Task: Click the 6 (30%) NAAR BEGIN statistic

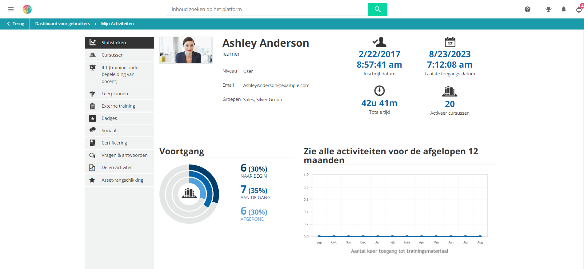Action: [254, 171]
